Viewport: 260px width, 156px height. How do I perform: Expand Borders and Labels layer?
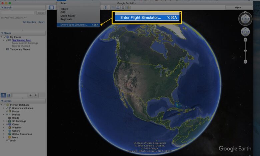point(3,108)
